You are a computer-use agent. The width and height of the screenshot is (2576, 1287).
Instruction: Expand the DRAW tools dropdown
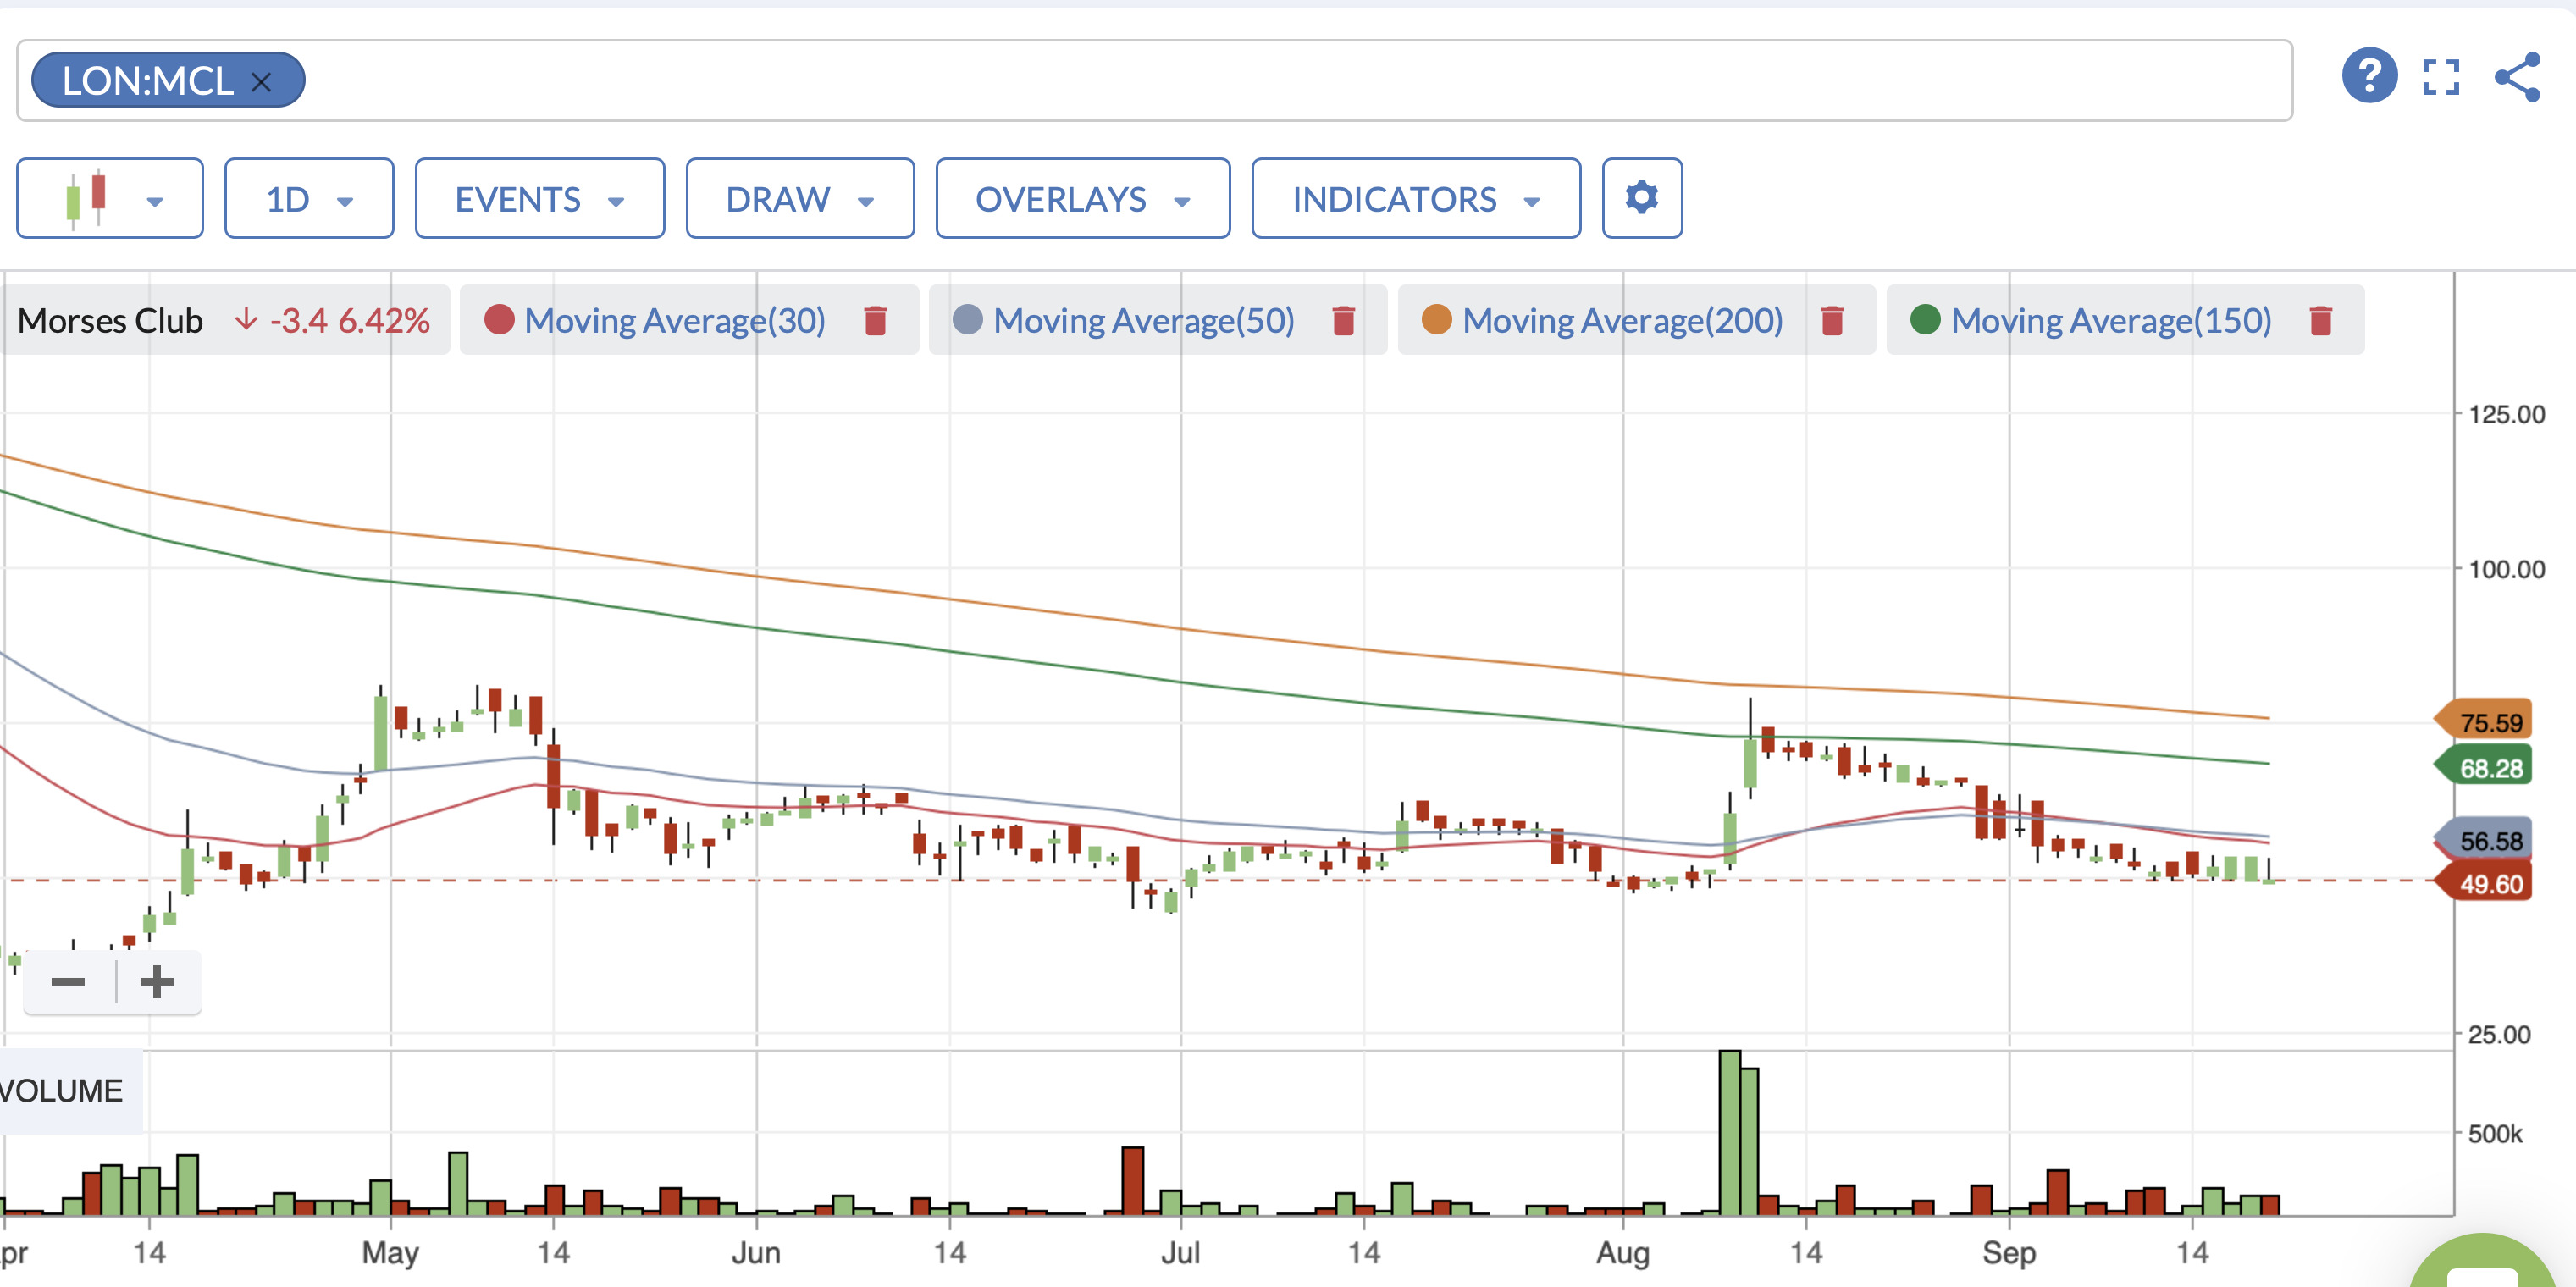(800, 198)
